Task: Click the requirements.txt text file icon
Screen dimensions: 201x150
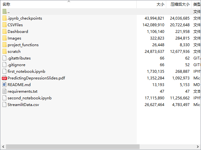Action: click(x=4, y=91)
